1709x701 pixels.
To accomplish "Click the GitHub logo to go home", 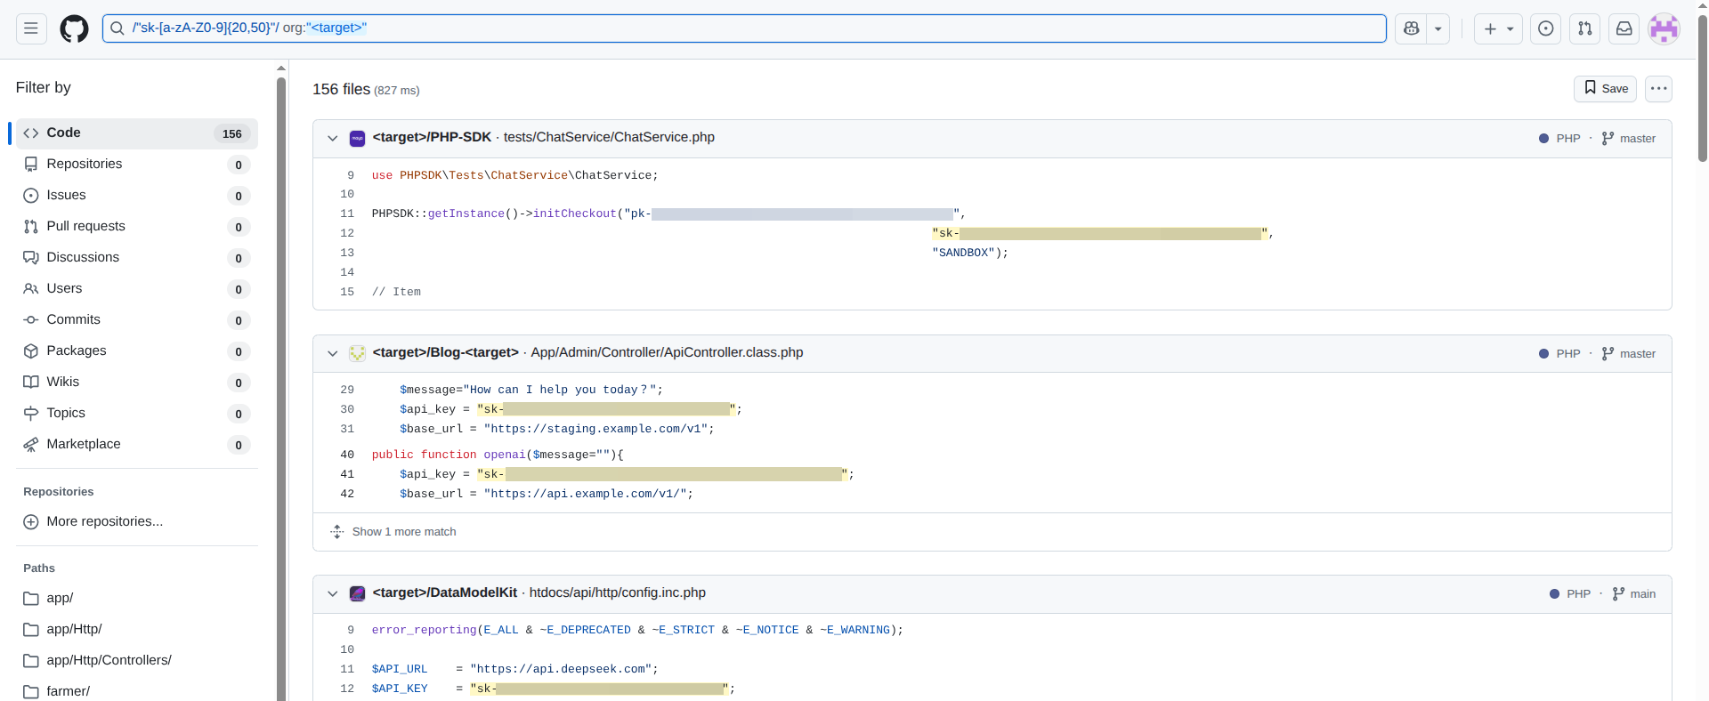I will click(74, 28).
